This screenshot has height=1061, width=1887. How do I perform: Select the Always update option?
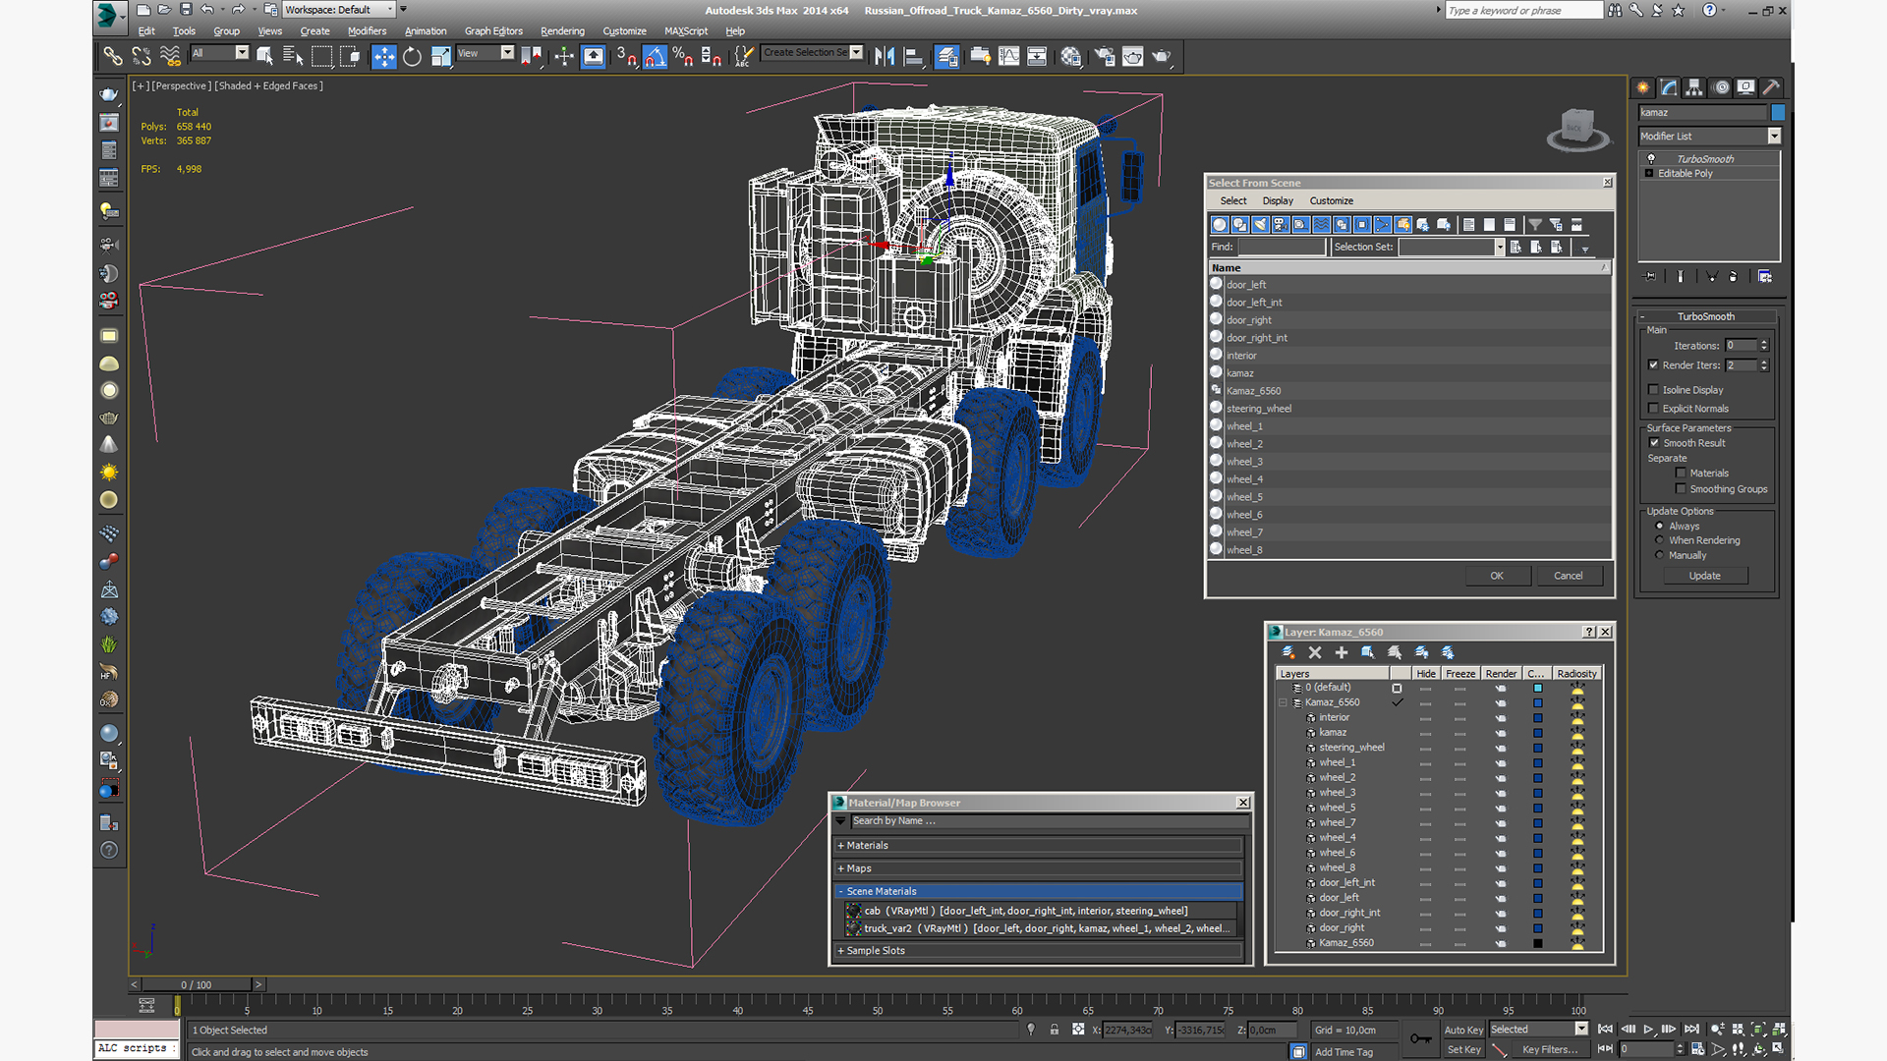point(1660,526)
